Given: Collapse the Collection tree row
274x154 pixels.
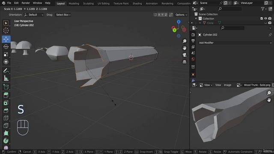Looking at the screenshot, I should 196,18.
